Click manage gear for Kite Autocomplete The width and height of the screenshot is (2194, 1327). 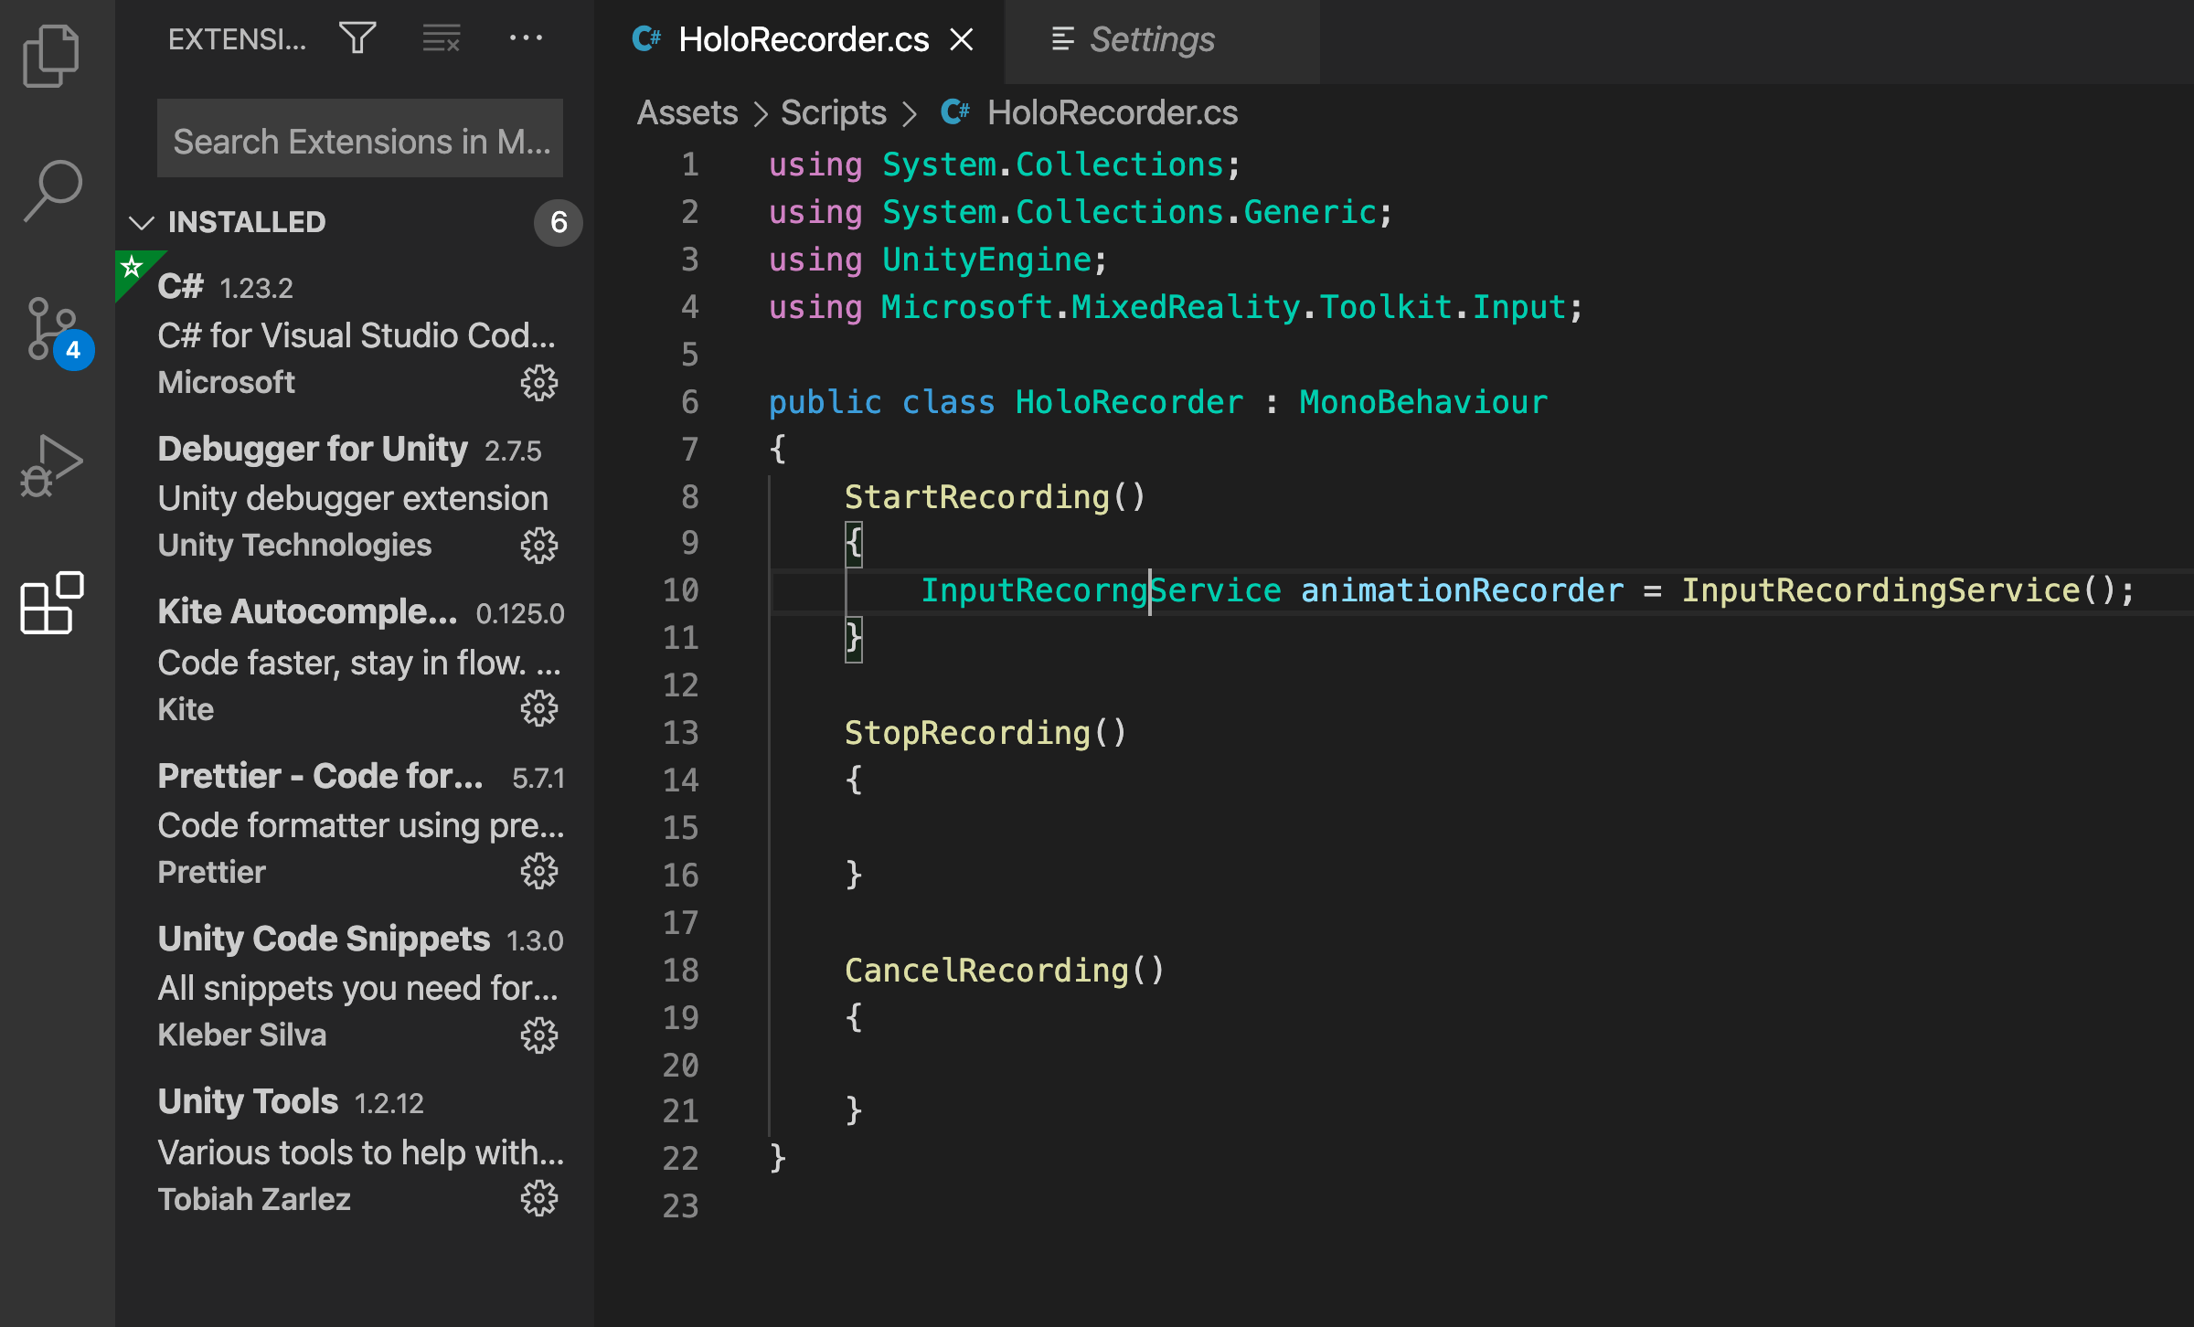pos(538,708)
